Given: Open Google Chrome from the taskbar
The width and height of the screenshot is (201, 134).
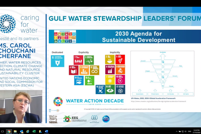Looking at the screenshot, I should [9, 131].
